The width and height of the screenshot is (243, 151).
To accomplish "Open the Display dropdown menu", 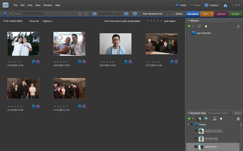I will pyautogui.click(x=215, y=5).
